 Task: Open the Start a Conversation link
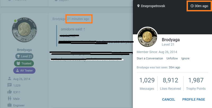point(150,58)
